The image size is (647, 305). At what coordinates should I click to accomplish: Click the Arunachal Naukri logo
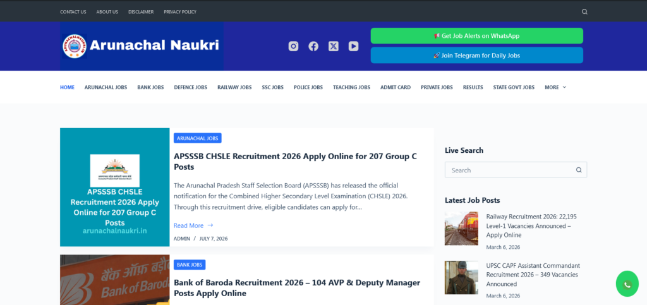tap(142, 46)
